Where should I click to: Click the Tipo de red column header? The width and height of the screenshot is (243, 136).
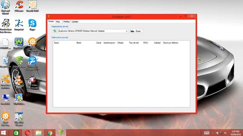click(134, 43)
